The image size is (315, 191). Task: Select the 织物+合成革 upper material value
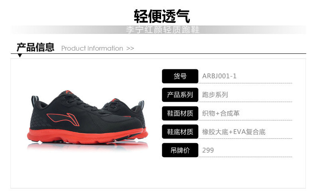pyautogui.click(x=221, y=113)
